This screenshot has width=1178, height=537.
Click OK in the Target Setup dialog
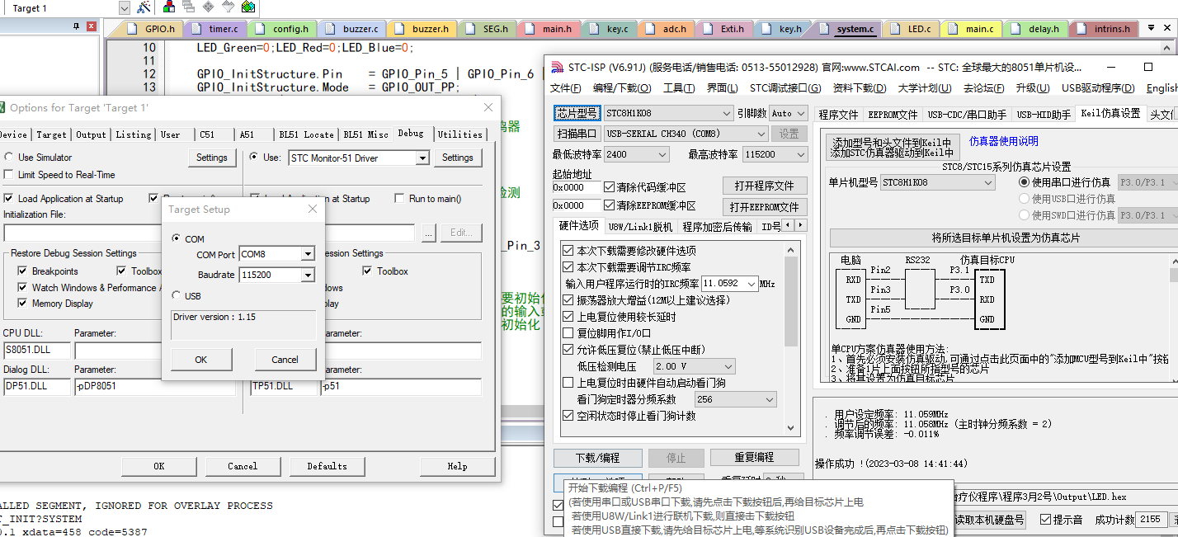pyautogui.click(x=201, y=360)
